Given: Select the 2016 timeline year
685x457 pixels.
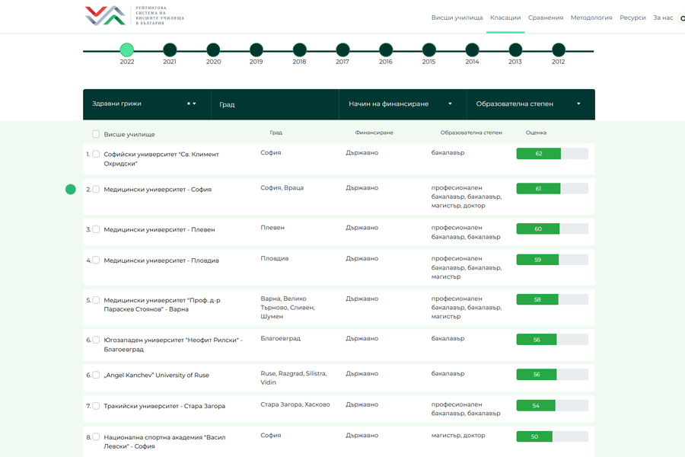Looking at the screenshot, I should pos(386,50).
